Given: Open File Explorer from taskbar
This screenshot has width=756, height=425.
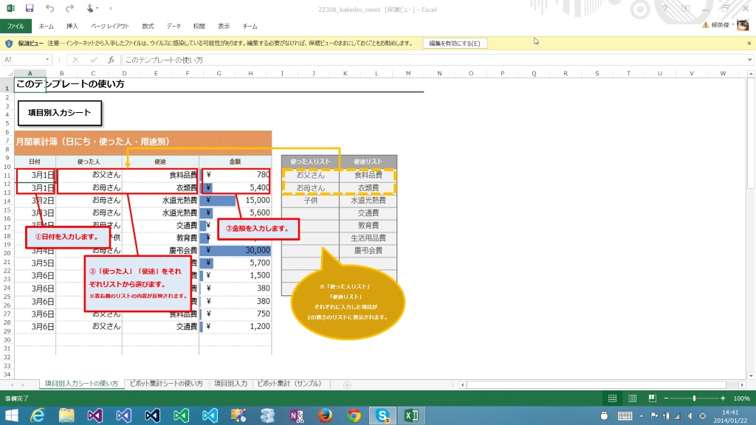Looking at the screenshot, I should [66, 415].
